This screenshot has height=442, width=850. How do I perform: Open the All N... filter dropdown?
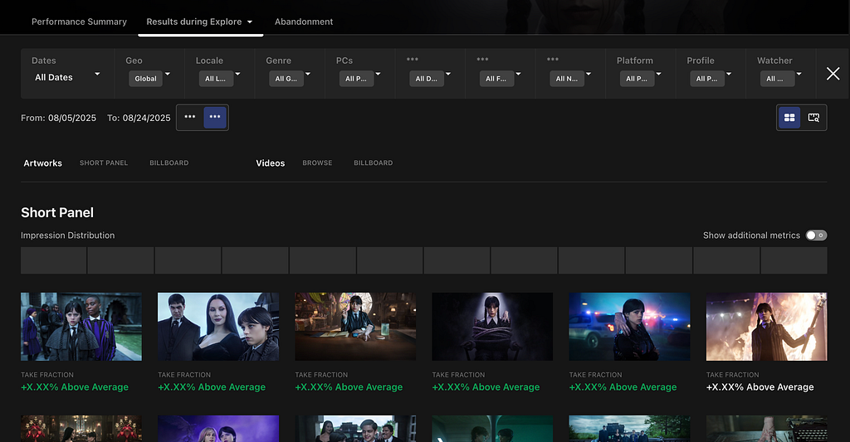click(x=570, y=79)
